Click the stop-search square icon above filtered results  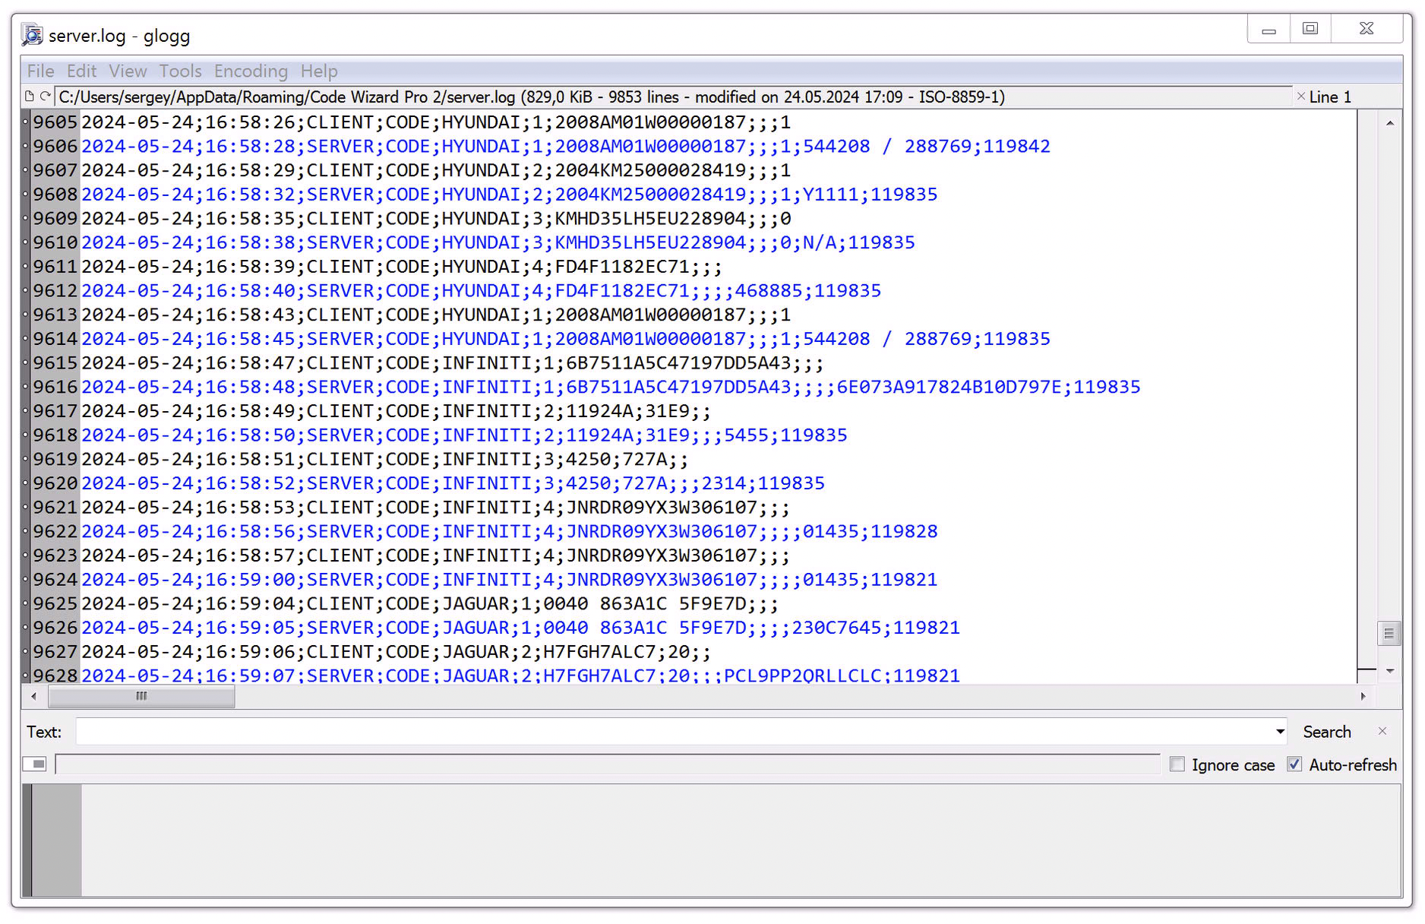pos(34,764)
